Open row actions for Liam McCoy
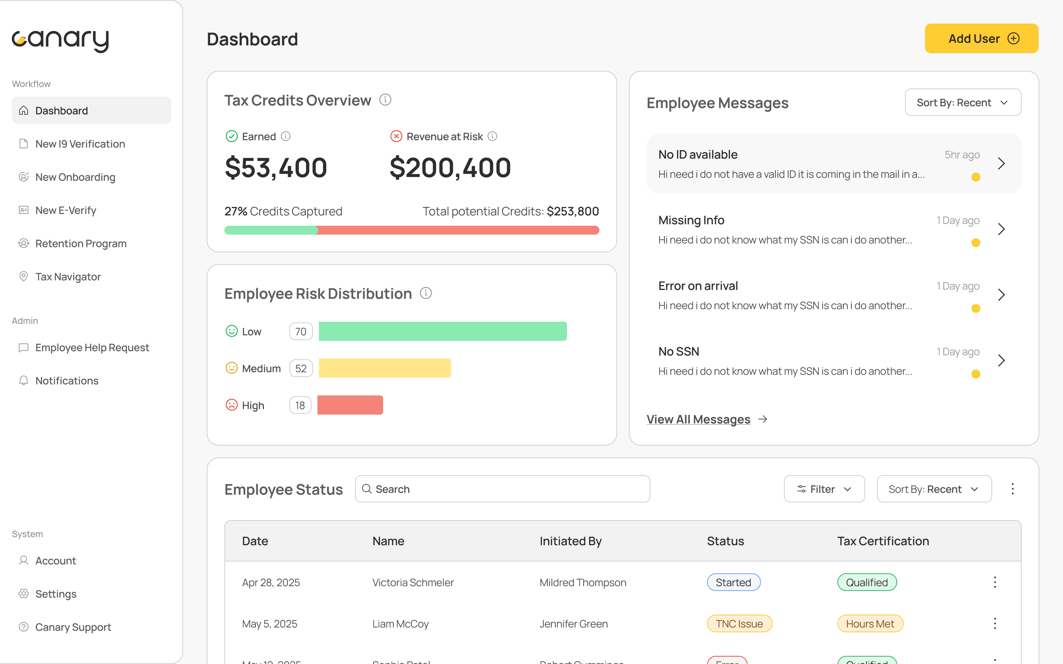The height and width of the screenshot is (664, 1063). tap(995, 623)
